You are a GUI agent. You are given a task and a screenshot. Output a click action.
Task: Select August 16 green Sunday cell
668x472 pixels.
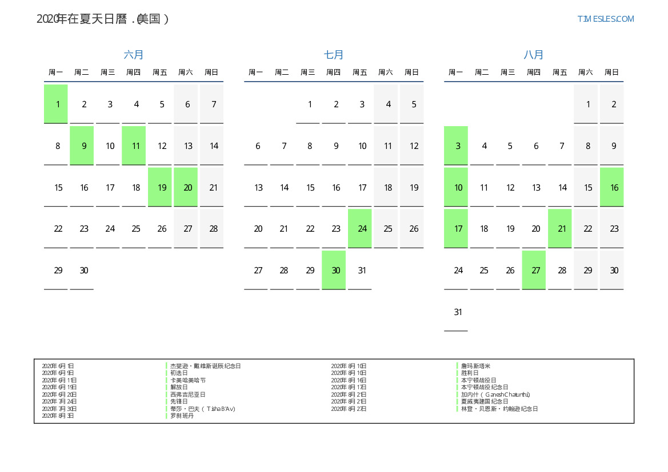612,187
